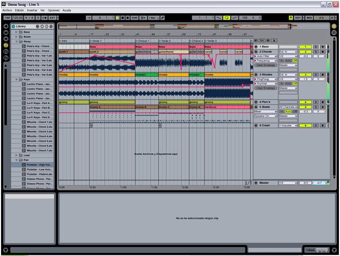
Task: Collapse the Keys folder
Action: point(16,80)
